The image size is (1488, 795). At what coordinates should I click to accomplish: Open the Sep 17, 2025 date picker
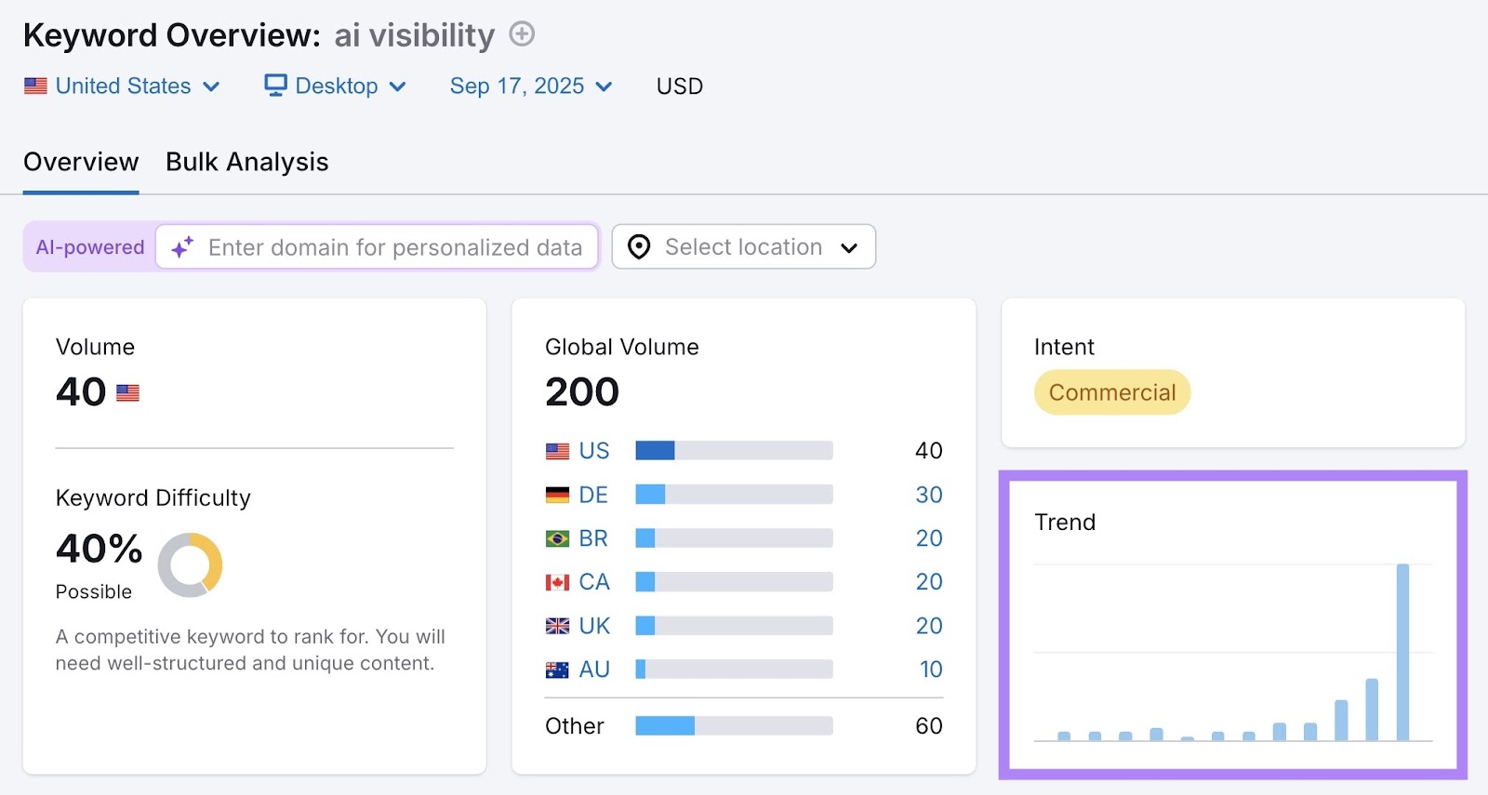point(531,86)
